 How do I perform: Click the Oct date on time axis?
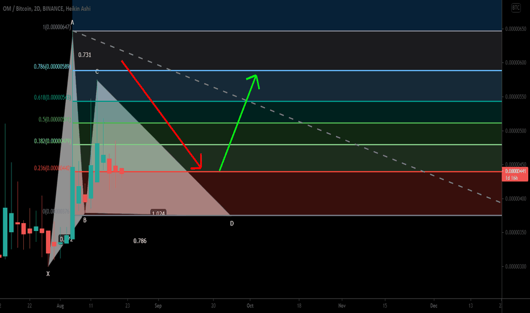[x=250, y=306]
